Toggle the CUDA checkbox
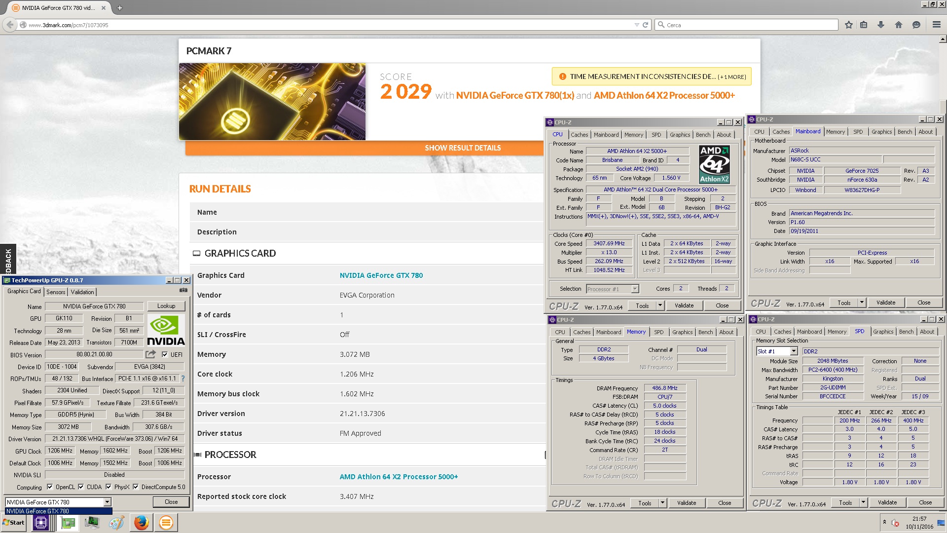 click(x=81, y=487)
